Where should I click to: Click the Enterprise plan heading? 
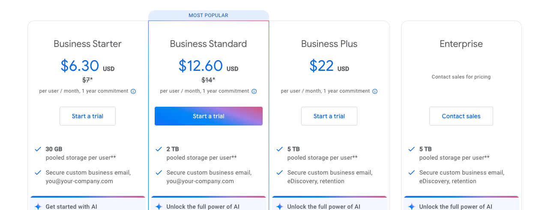461,44
